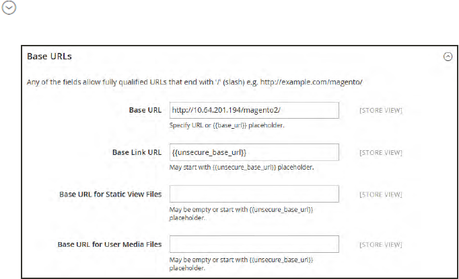Click the hint text under the User Media Files field

242,263
